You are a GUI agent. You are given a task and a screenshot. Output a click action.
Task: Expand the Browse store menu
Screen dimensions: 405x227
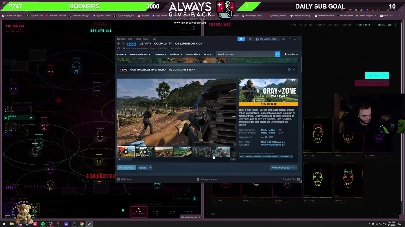[121, 54]
